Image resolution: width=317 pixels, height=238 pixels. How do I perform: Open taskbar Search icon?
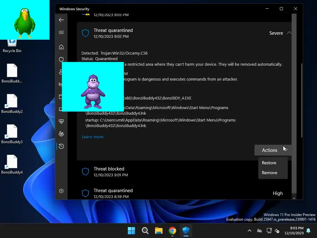[145, 231]
